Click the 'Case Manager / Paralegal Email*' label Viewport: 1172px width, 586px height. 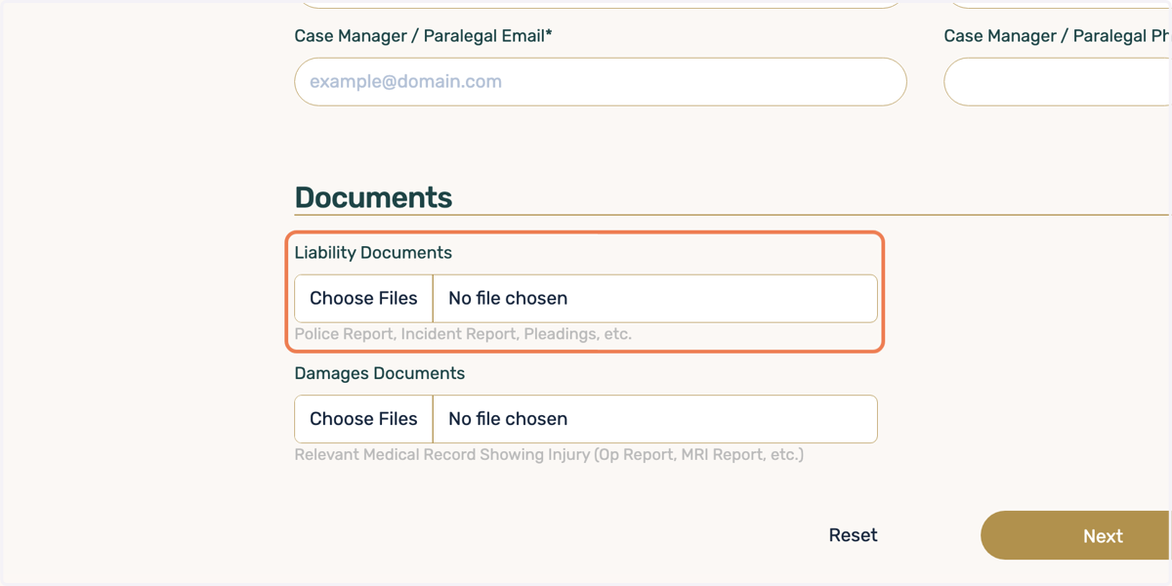424,36
